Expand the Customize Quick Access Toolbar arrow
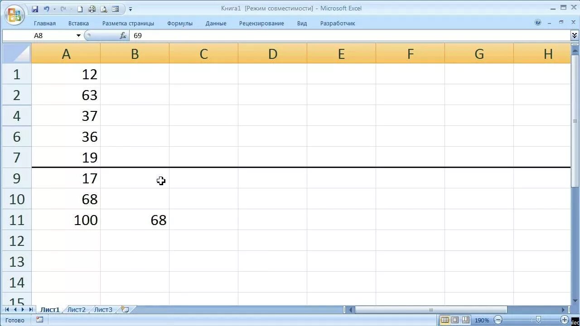The width and height of the screenshot is (580, 326). 130,9
